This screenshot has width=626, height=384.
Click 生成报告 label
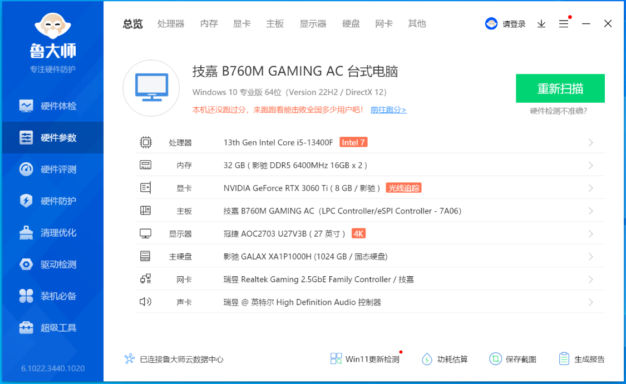[x=589, y=360]
